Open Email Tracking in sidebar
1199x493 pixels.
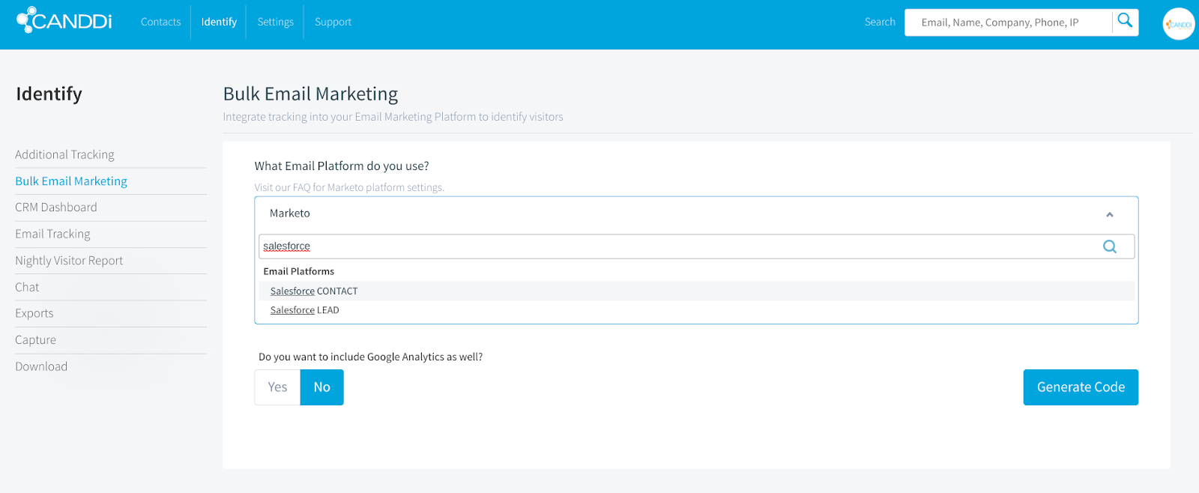[52, 234]
